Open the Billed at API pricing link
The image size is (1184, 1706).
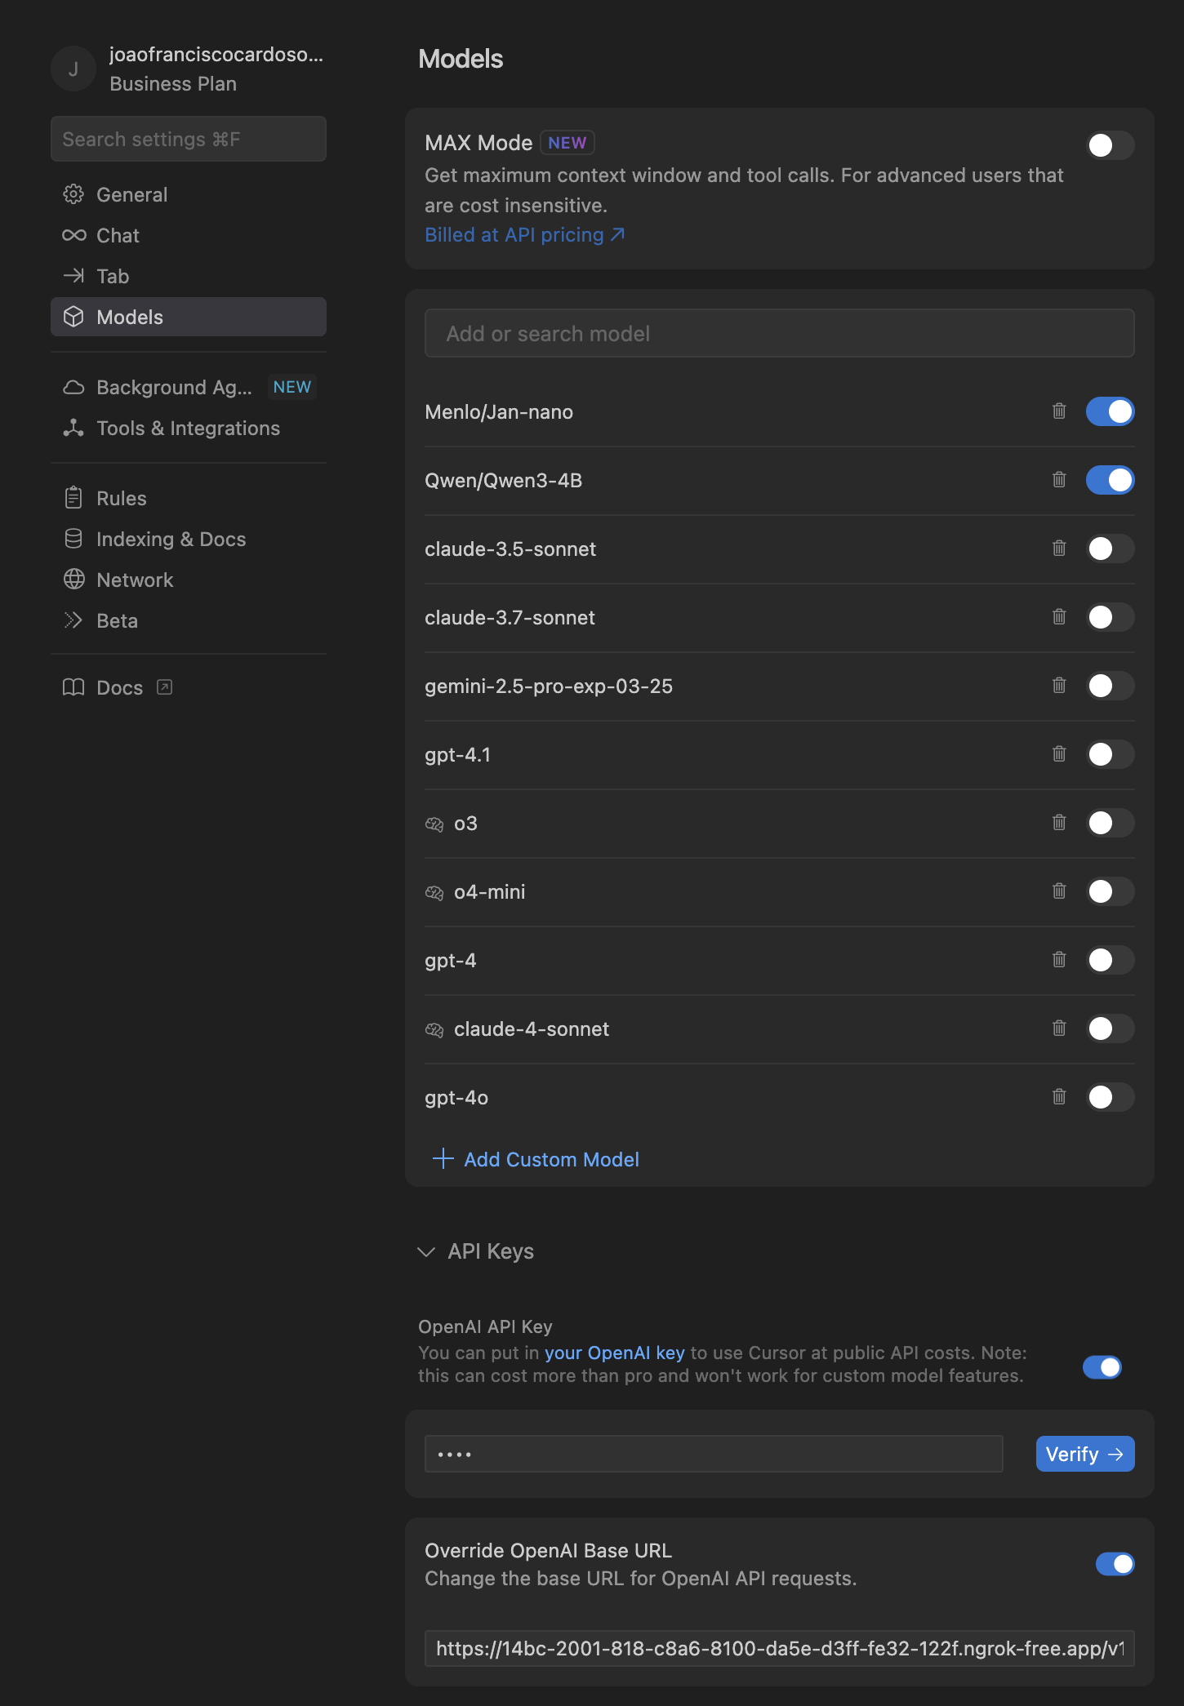pos(524,235)
